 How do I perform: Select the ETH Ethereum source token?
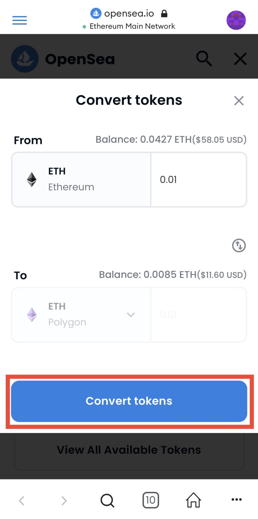(x=81, y=179)
